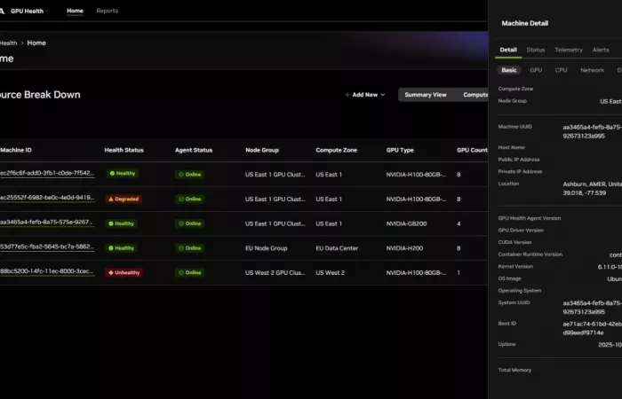Click the Total Memory label
The height and width of the screenshot is (399, 622).
click(x=514, y=370)
